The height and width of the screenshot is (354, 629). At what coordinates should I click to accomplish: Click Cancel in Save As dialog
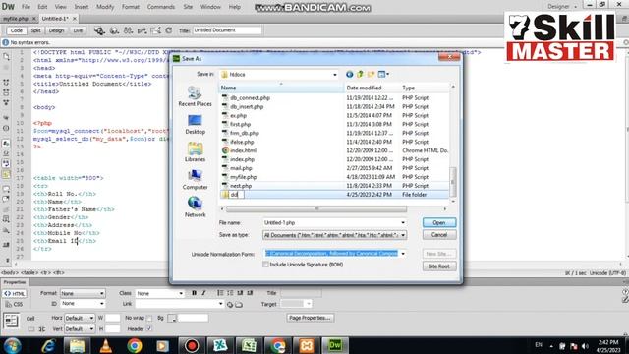[439, 235]
